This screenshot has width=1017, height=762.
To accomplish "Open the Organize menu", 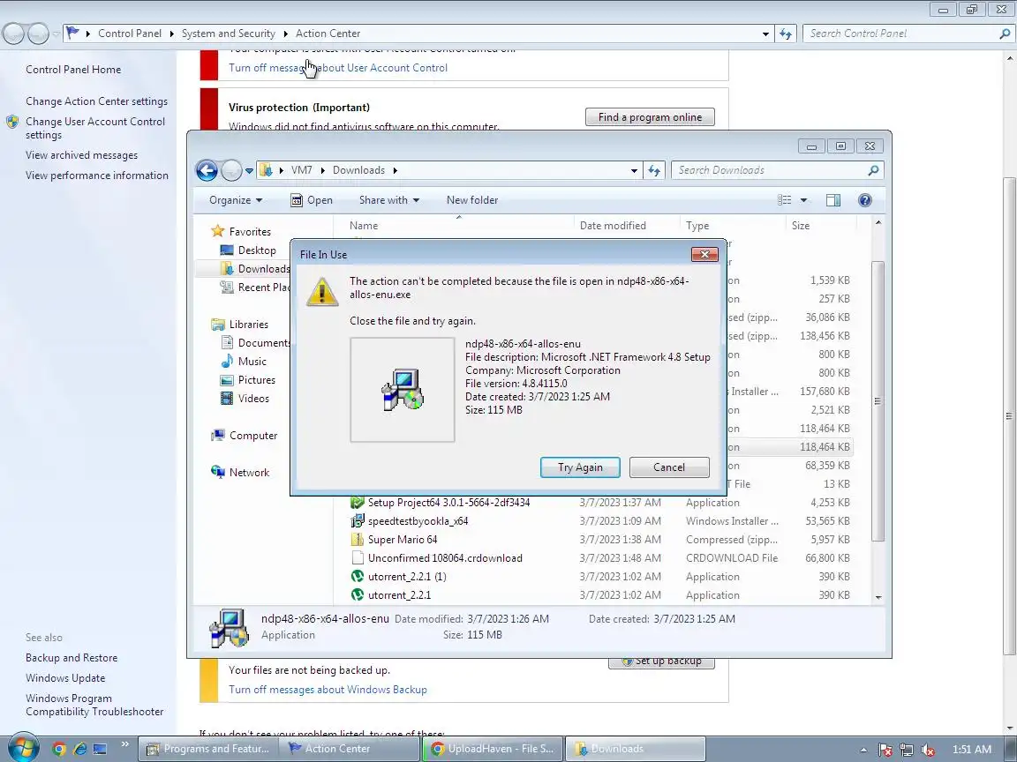I will (236, 200).
